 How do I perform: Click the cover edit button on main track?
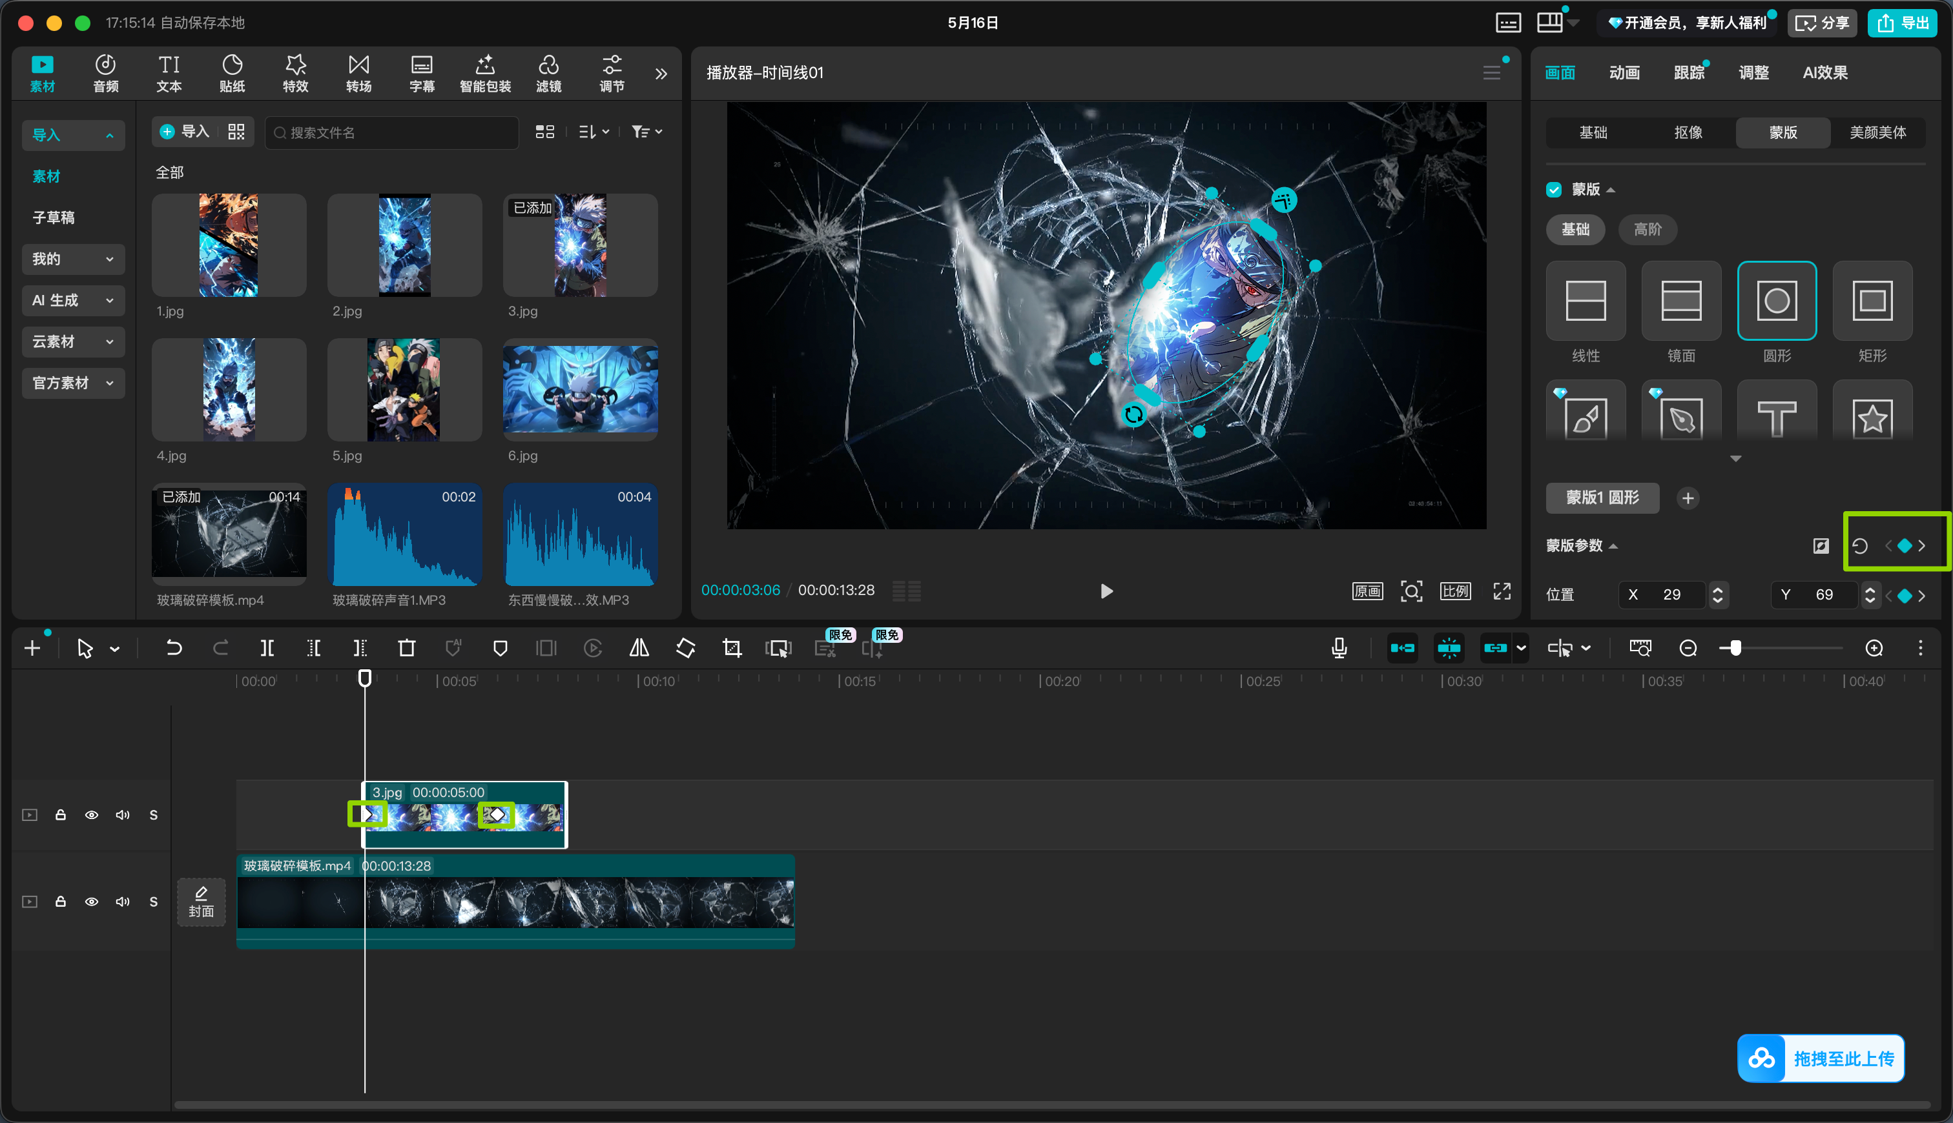click(201, 902)
